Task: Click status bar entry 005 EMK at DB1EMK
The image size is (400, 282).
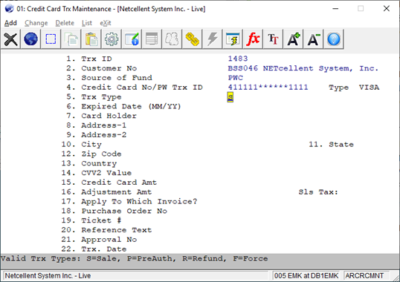Action: (x=306, y=275)
